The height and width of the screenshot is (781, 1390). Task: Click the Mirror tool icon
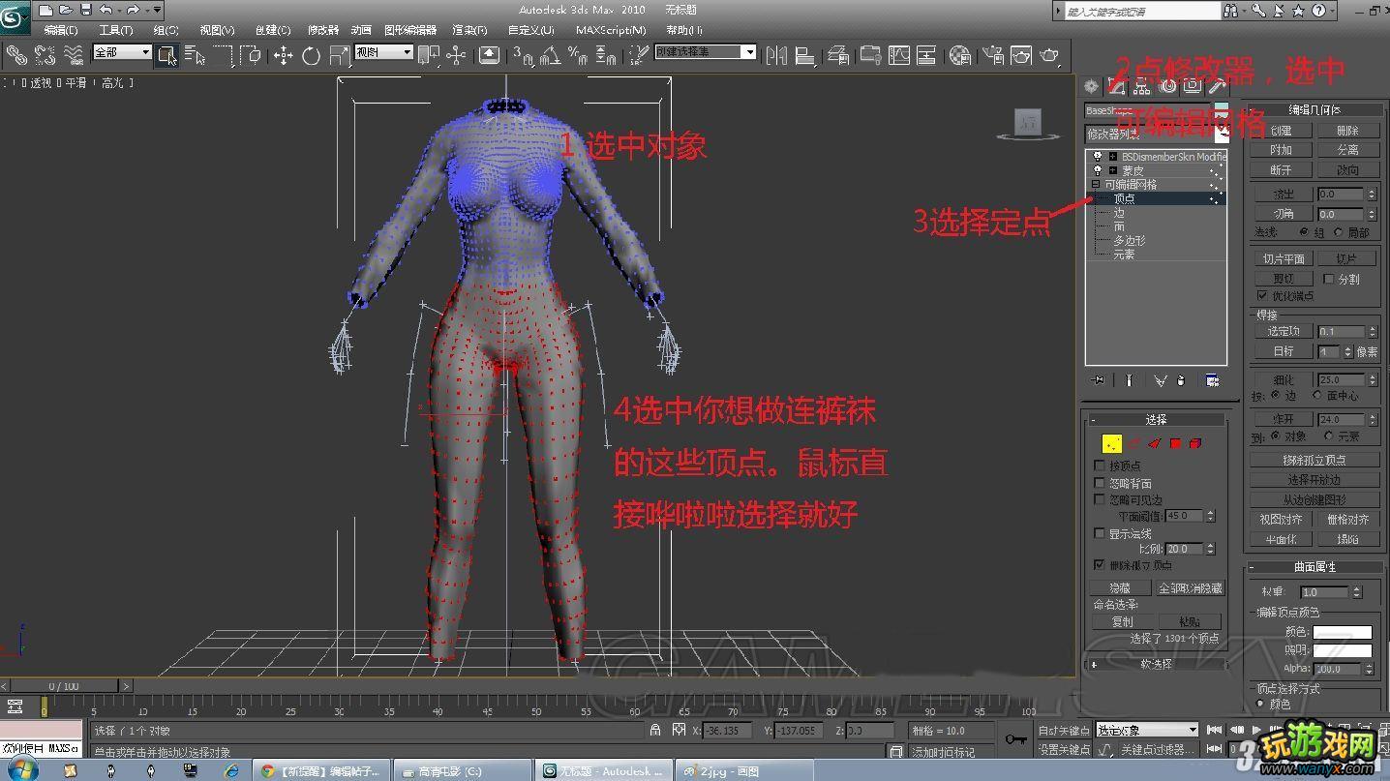click(x=776, y=55)
